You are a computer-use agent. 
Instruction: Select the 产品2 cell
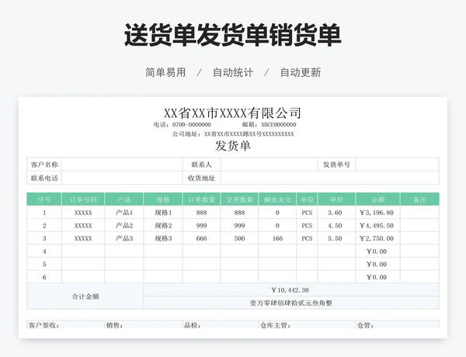click(124, 225)
